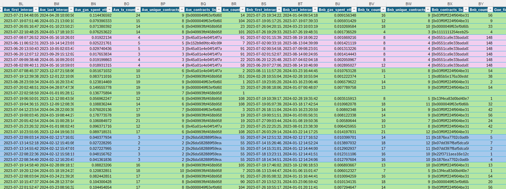Click the cell with date 2023-07-08 07:26:52
Viewport: 506px width, 189px height.
20,37
